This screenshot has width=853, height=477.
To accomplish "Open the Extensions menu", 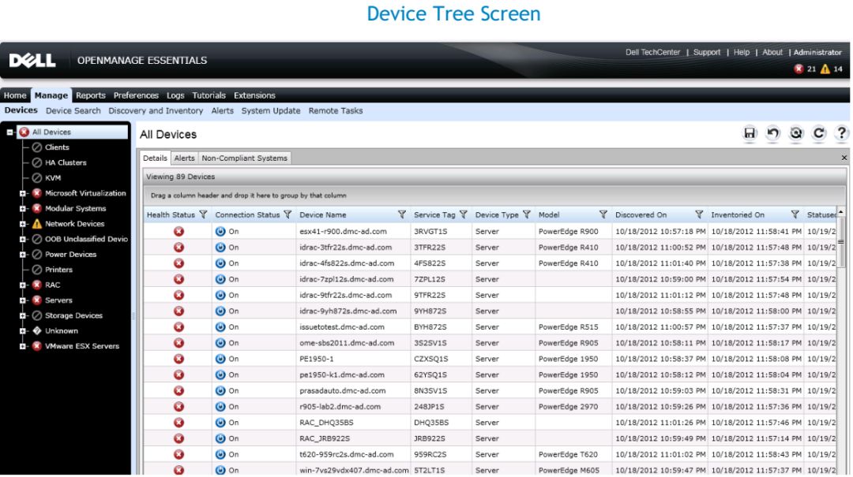I will coord(254,95).
